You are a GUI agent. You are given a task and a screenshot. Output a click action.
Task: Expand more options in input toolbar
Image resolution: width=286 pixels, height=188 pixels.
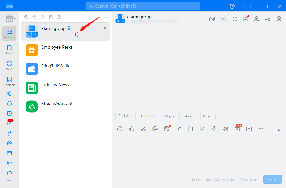(261, 129)
